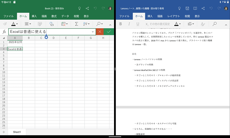Open Excel find dropdown arrow
This screenshot has width=230, height=138.
[102, 24]
